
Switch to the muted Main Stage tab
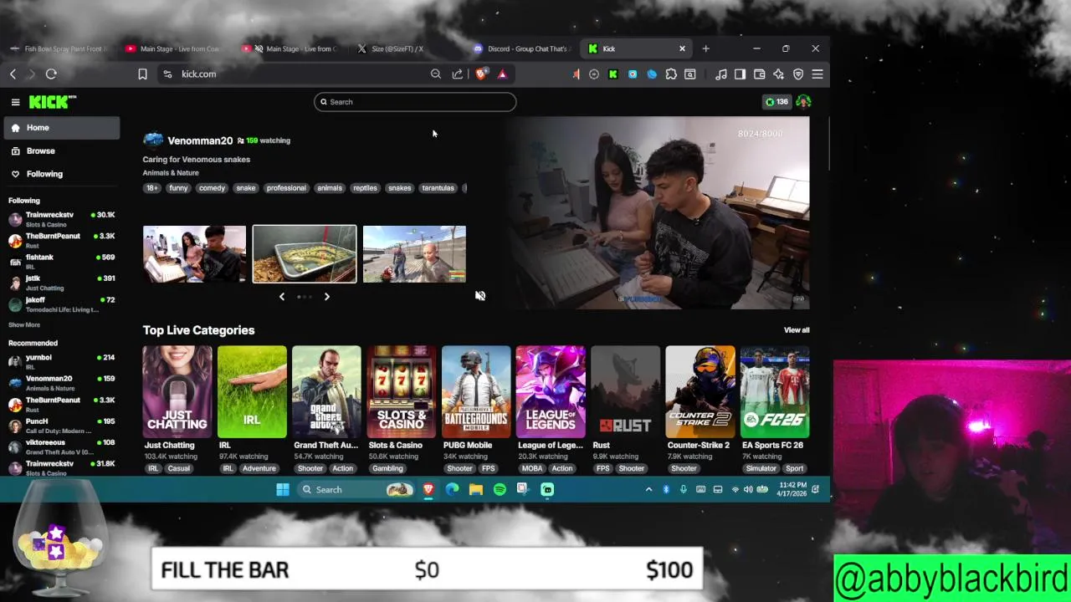290,48
